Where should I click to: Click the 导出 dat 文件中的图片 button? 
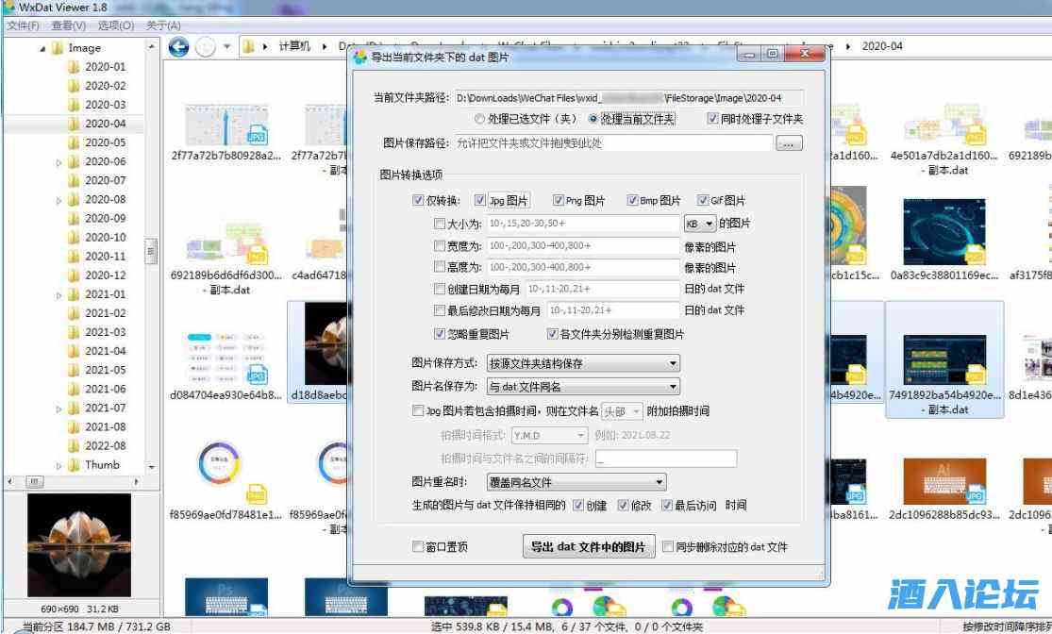coord(588,547)
